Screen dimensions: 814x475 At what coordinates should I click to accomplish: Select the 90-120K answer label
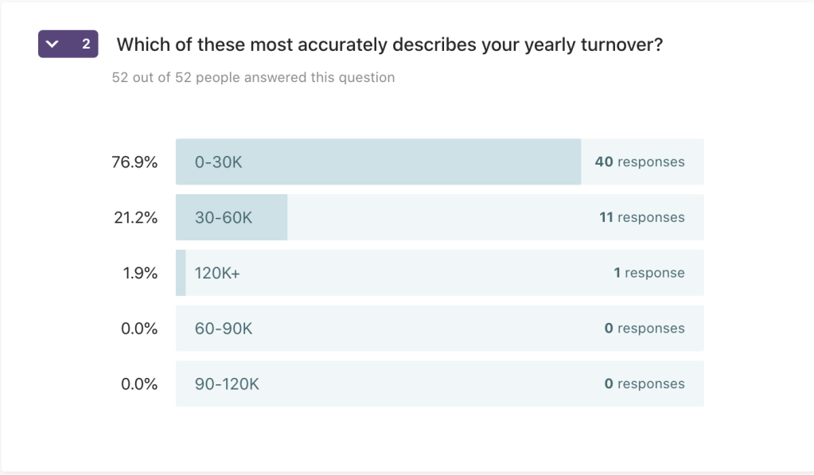227,384
